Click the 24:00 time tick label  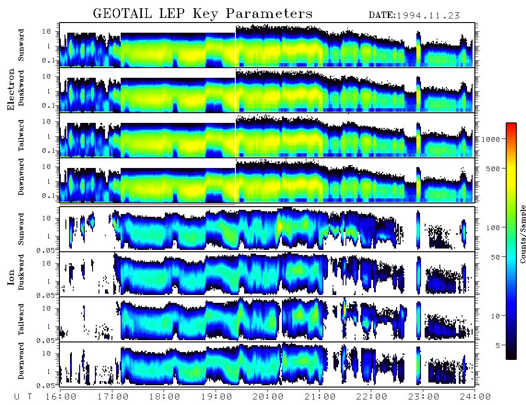coord(475,397)
